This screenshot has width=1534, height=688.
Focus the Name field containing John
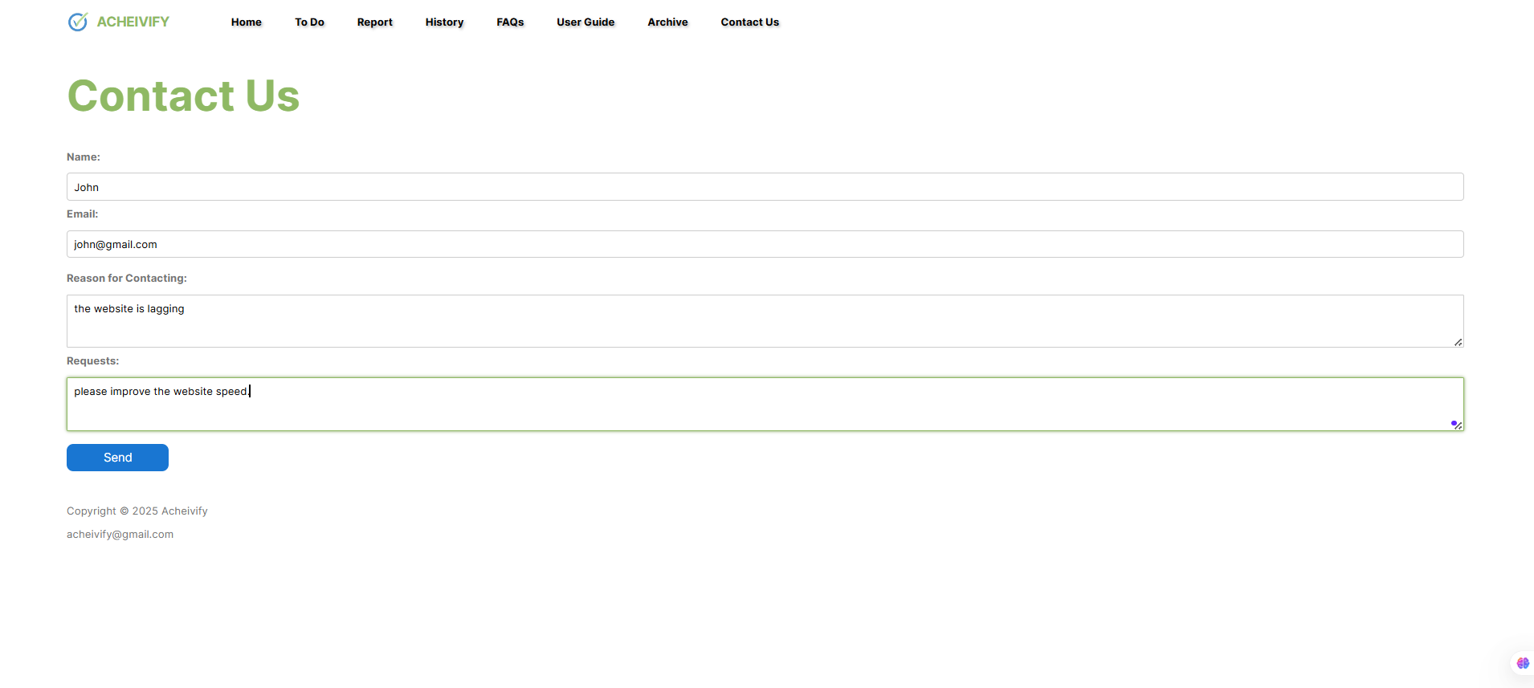pos(765,187)
